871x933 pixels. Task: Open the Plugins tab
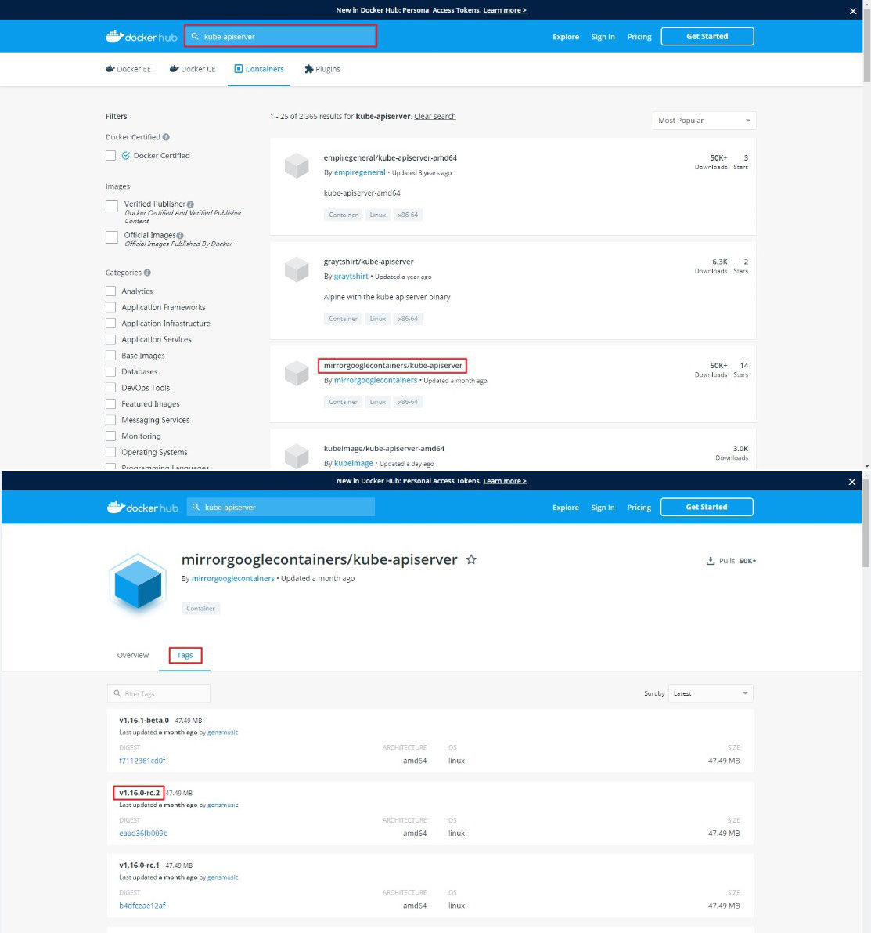(322, 69)
